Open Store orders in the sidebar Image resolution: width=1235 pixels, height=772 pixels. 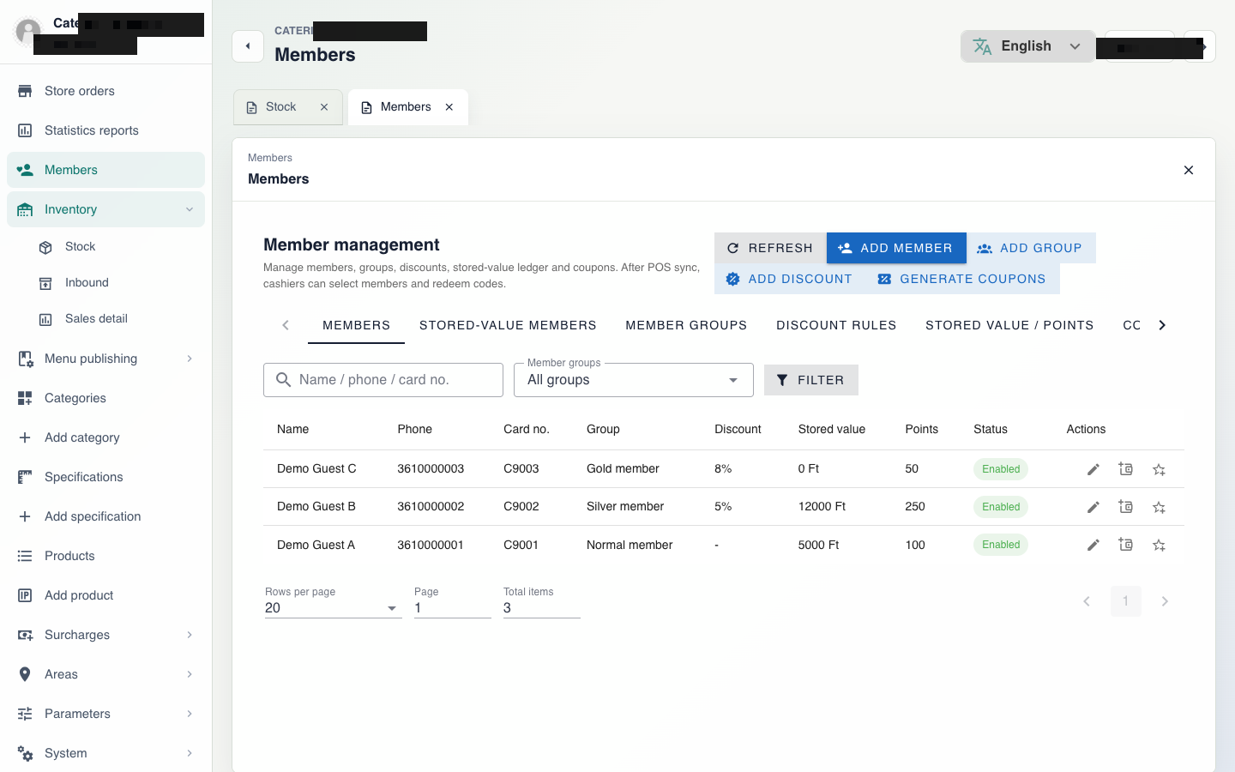point(105,91)
